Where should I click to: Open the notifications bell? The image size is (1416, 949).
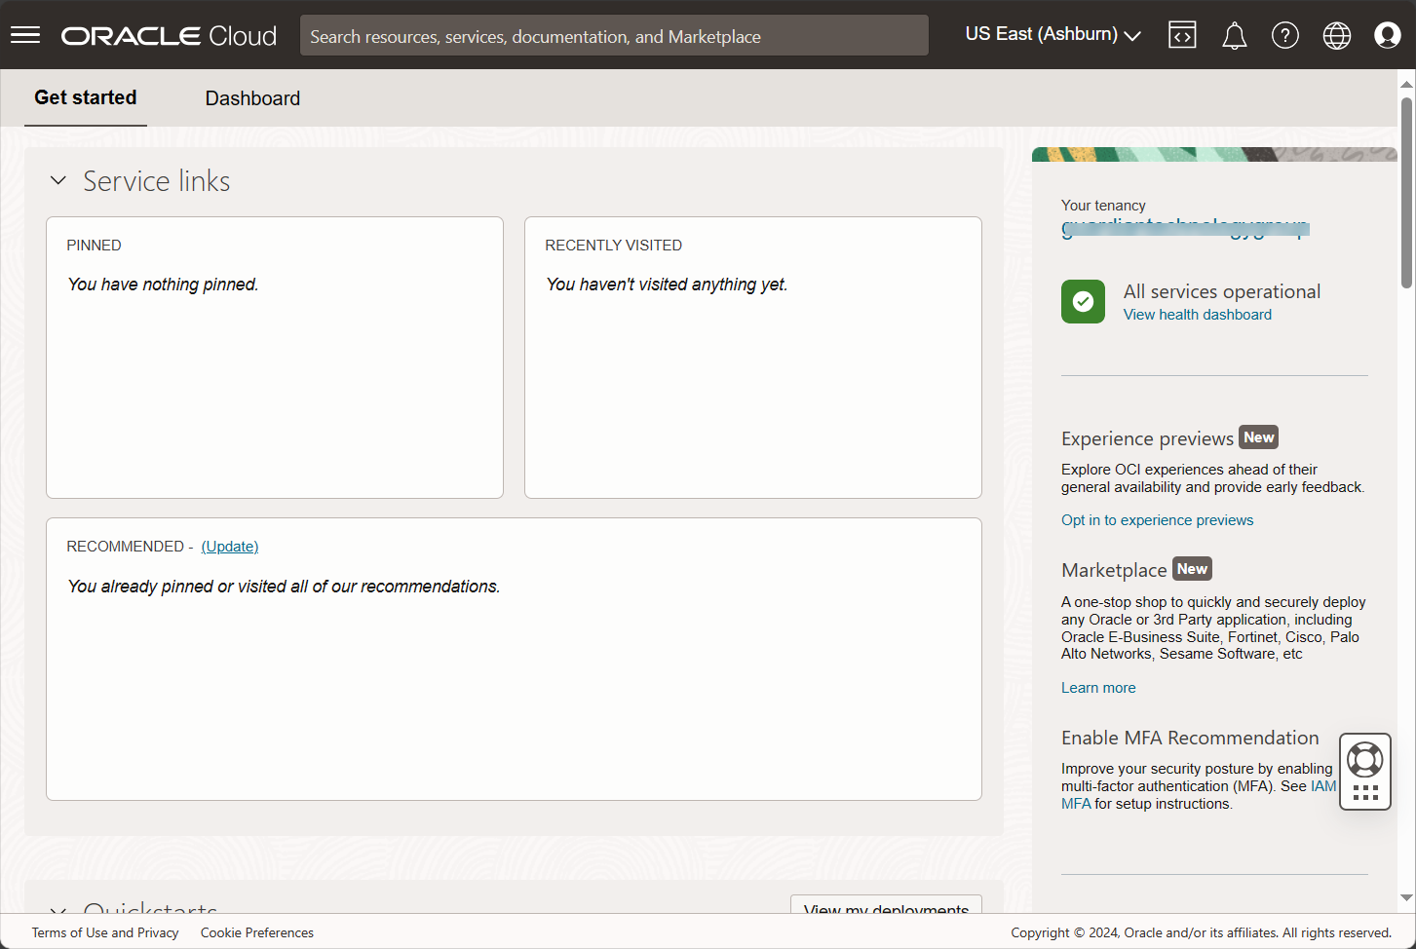click(1234, 36)
